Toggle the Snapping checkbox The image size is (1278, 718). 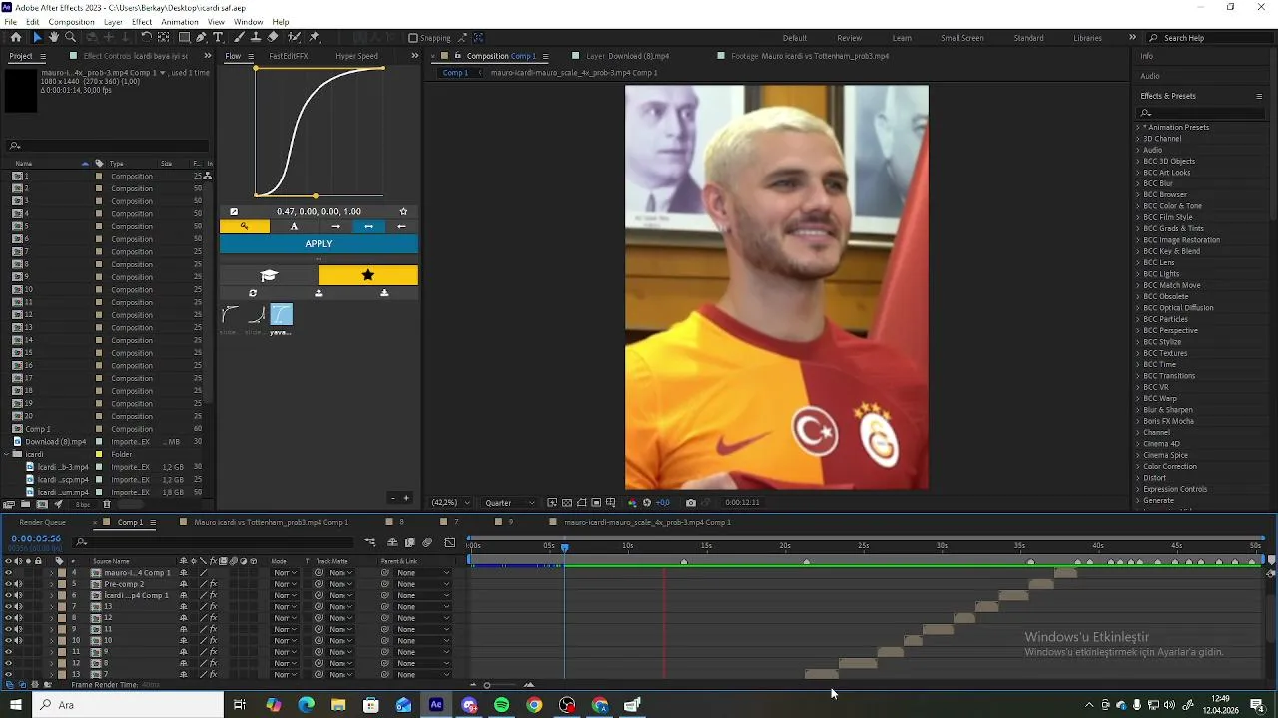413,38
